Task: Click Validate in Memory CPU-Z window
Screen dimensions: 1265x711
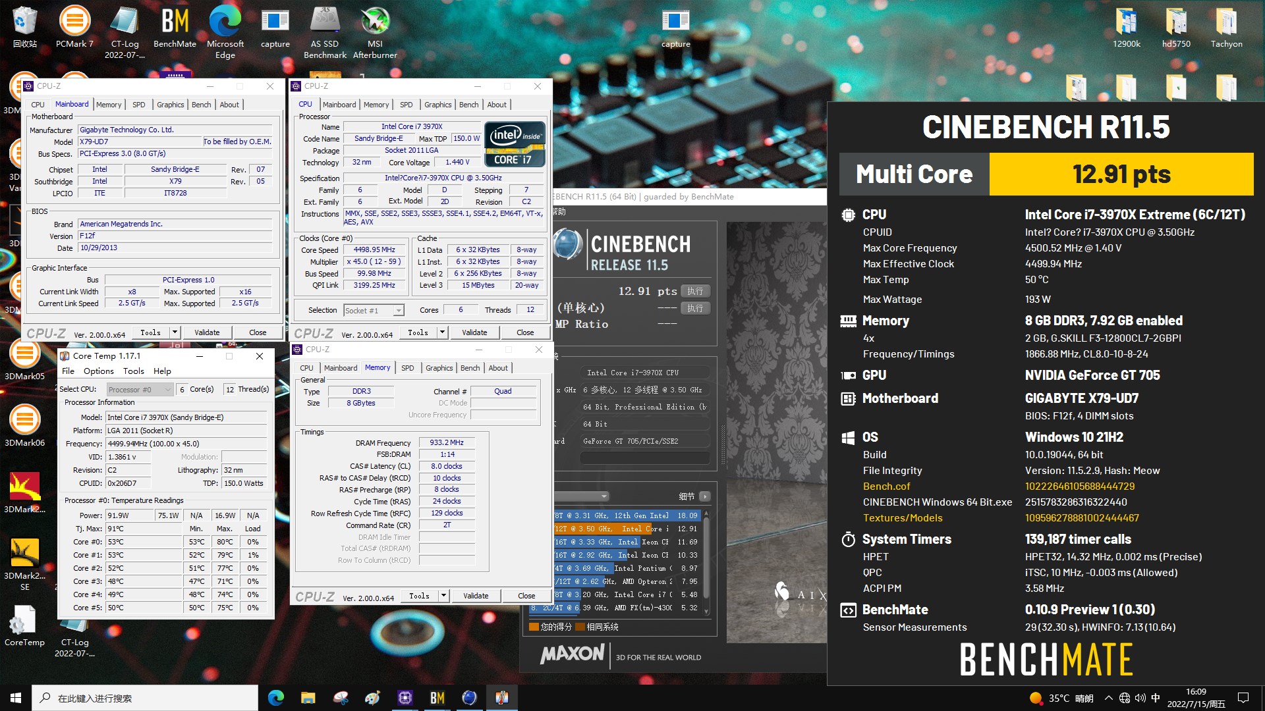Action: pyautogui.click(x=476, y=596)
